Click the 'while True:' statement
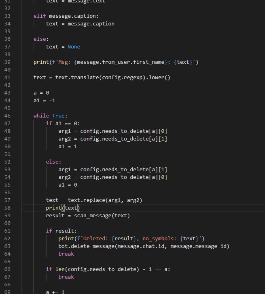Screen dimensions: 265x294 pyautogui.click(x=50, y=116)
